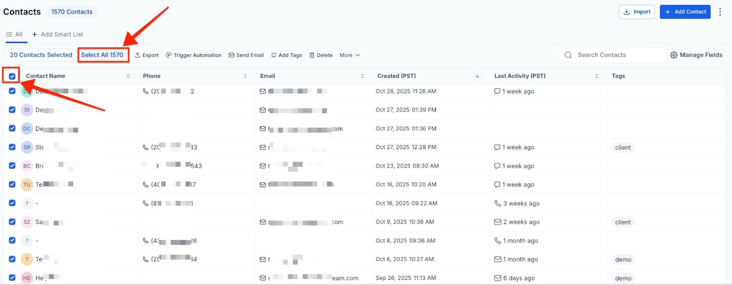Image resolution: width=732 pixels, height=285 pixels.
Task: Click the Add Contact button
Action: [x=685, y=12]
